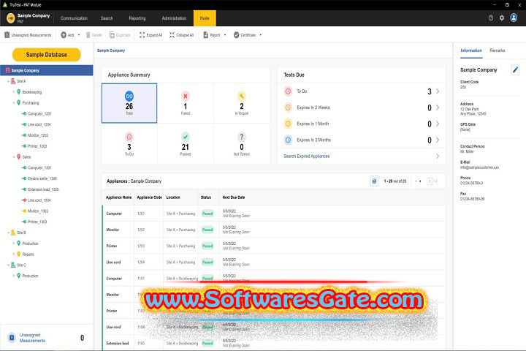526x351 pixels.
Task: Open the Administration menu
Action: point(174,18)
